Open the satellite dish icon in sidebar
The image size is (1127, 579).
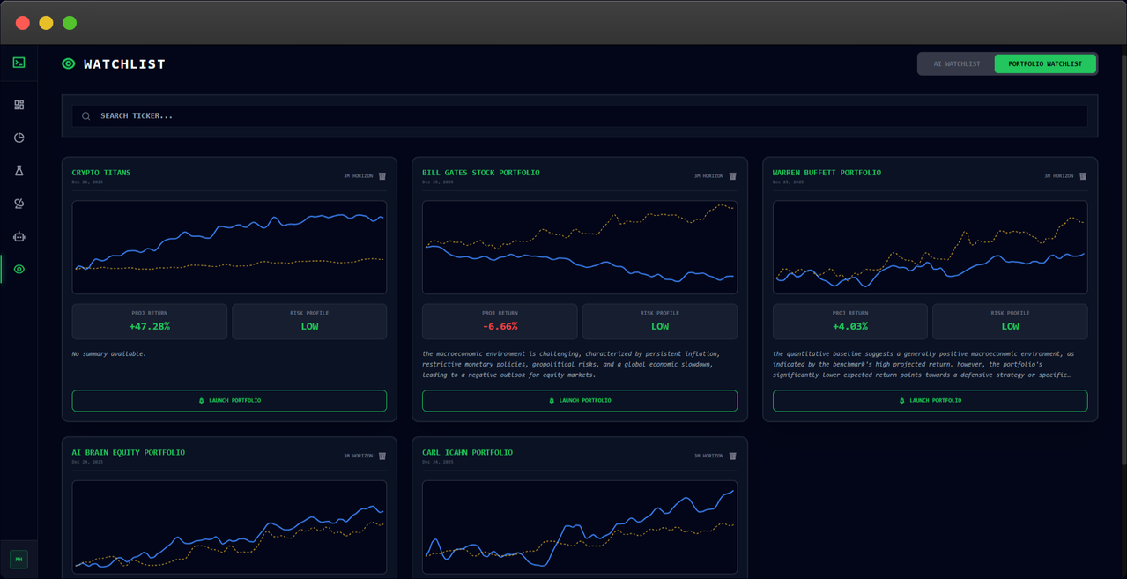pyautogui.click(x=19, y=204)
